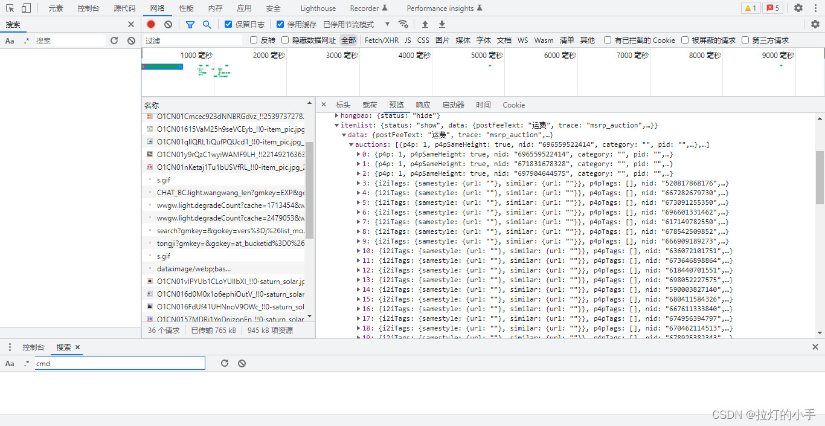Screen dimensions: 825x426
Task: Toggle device toolbar emulation icon
Action: [26, 8]
